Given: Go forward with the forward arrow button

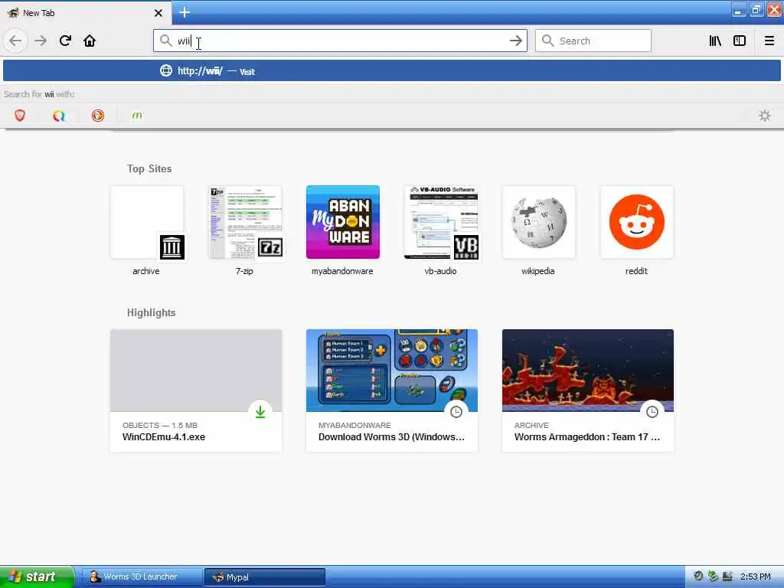Looking at the screenshot, I should point(41,41).
